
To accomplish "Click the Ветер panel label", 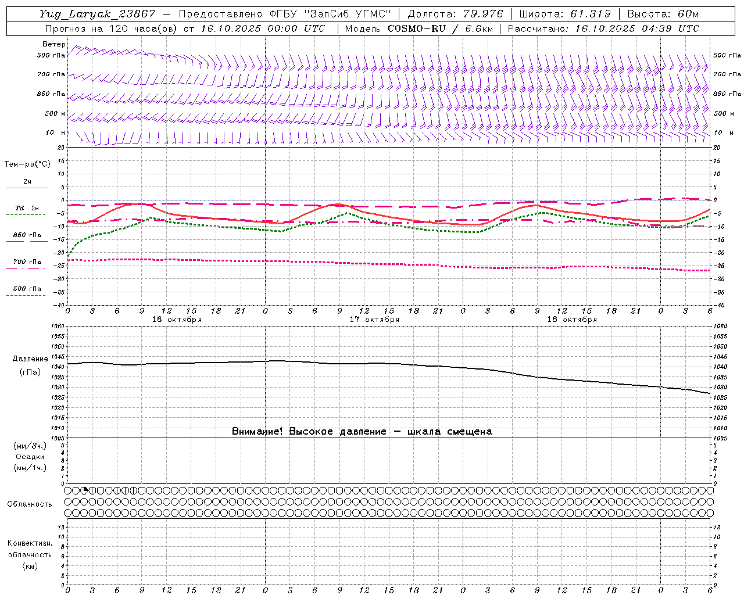I will (x=53, y=44).
